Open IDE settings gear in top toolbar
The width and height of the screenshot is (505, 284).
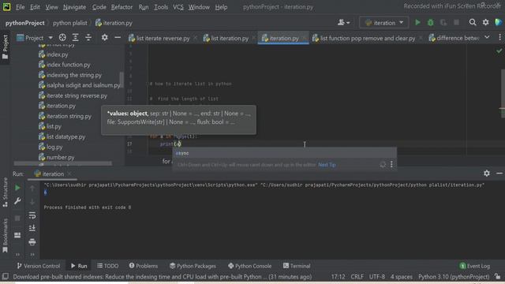tap(486, 22)
